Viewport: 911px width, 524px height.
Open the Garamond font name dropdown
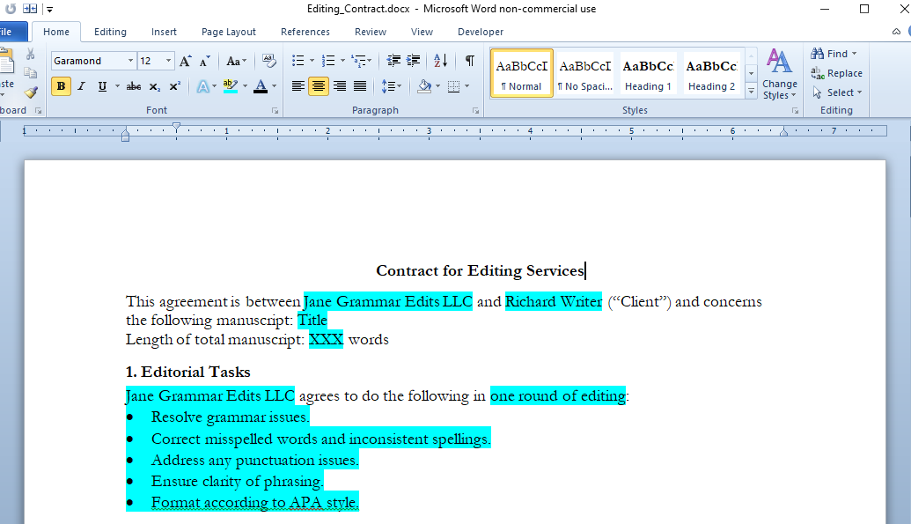click(131, 61)
